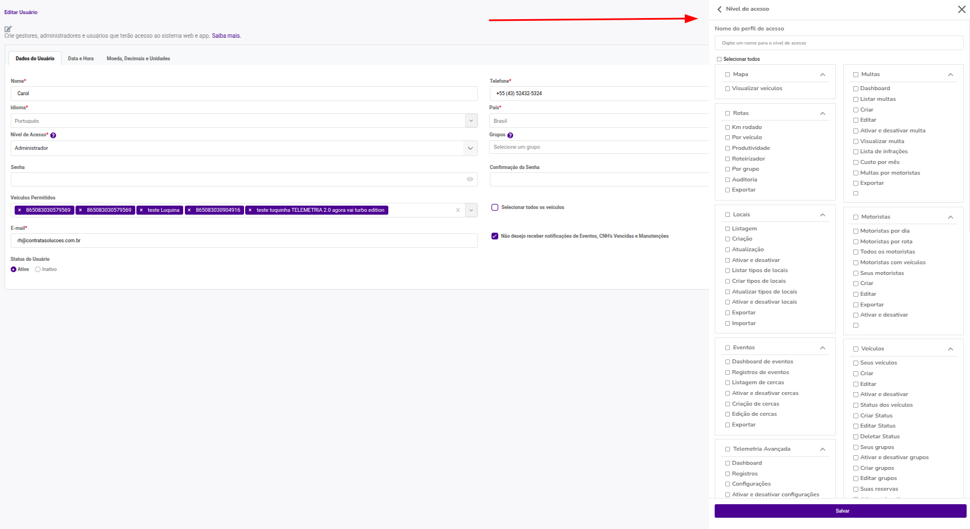Check the Mapa group checkbox

click(728, 74)
